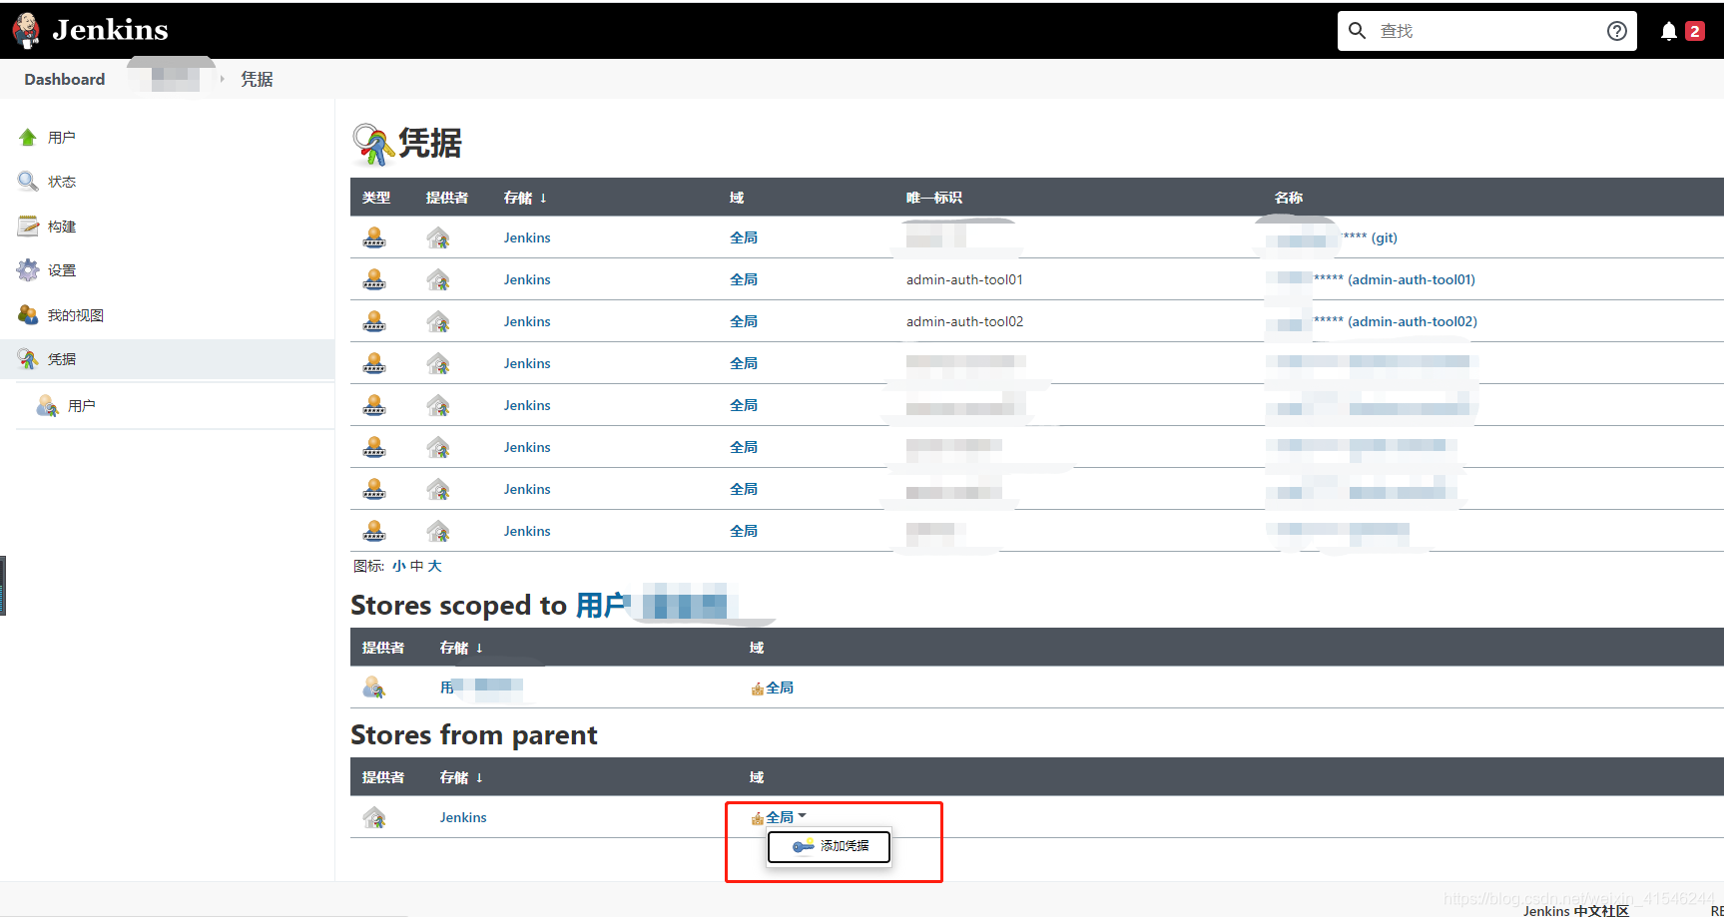Image resolution: width=1724 pixels, height=917 pixels.
Task: Open 全局 domain in admin-auth-tool01 row
Action: tap(744, 279)
